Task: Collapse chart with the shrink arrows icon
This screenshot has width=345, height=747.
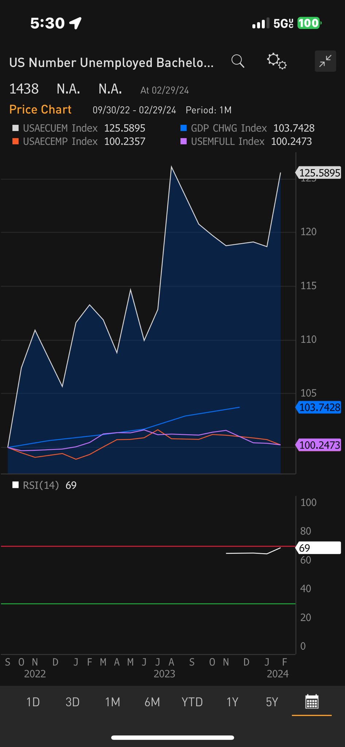Action: (x=325, y=61)
